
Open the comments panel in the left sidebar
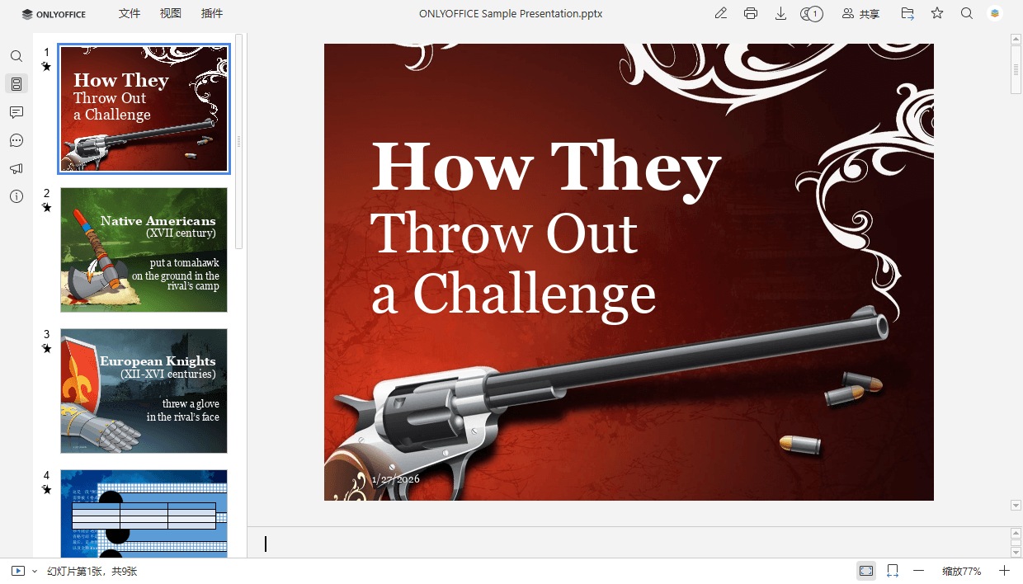pos(16,112)
